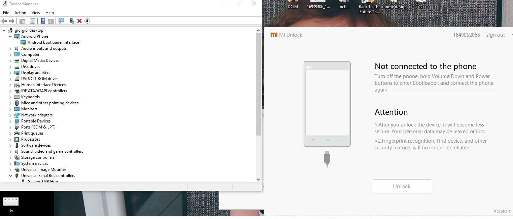Image resolution: width=513 pixels, height=219 pixels.
Task: Maximize the Device Manager window
Action: pyautogui.click(x=239, y=4)
